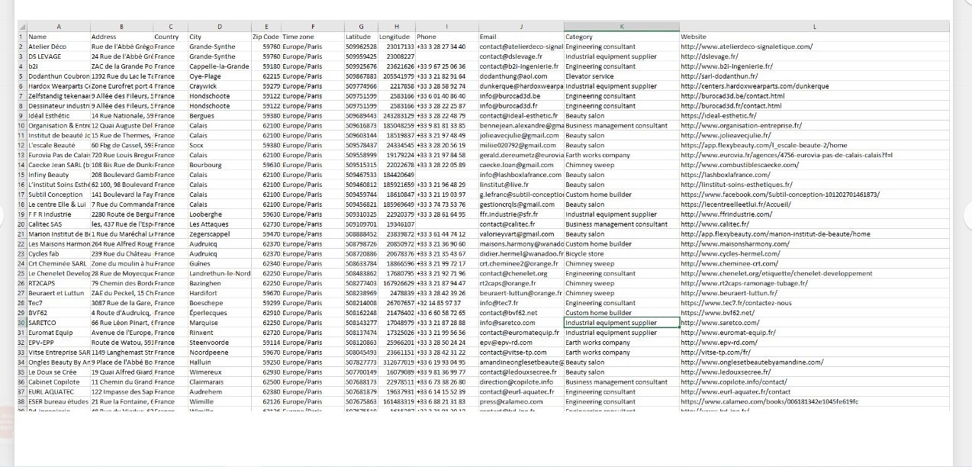Click website cell 'http://dslevage.fr/'
The image size is (972, 467).
point(814,56)
